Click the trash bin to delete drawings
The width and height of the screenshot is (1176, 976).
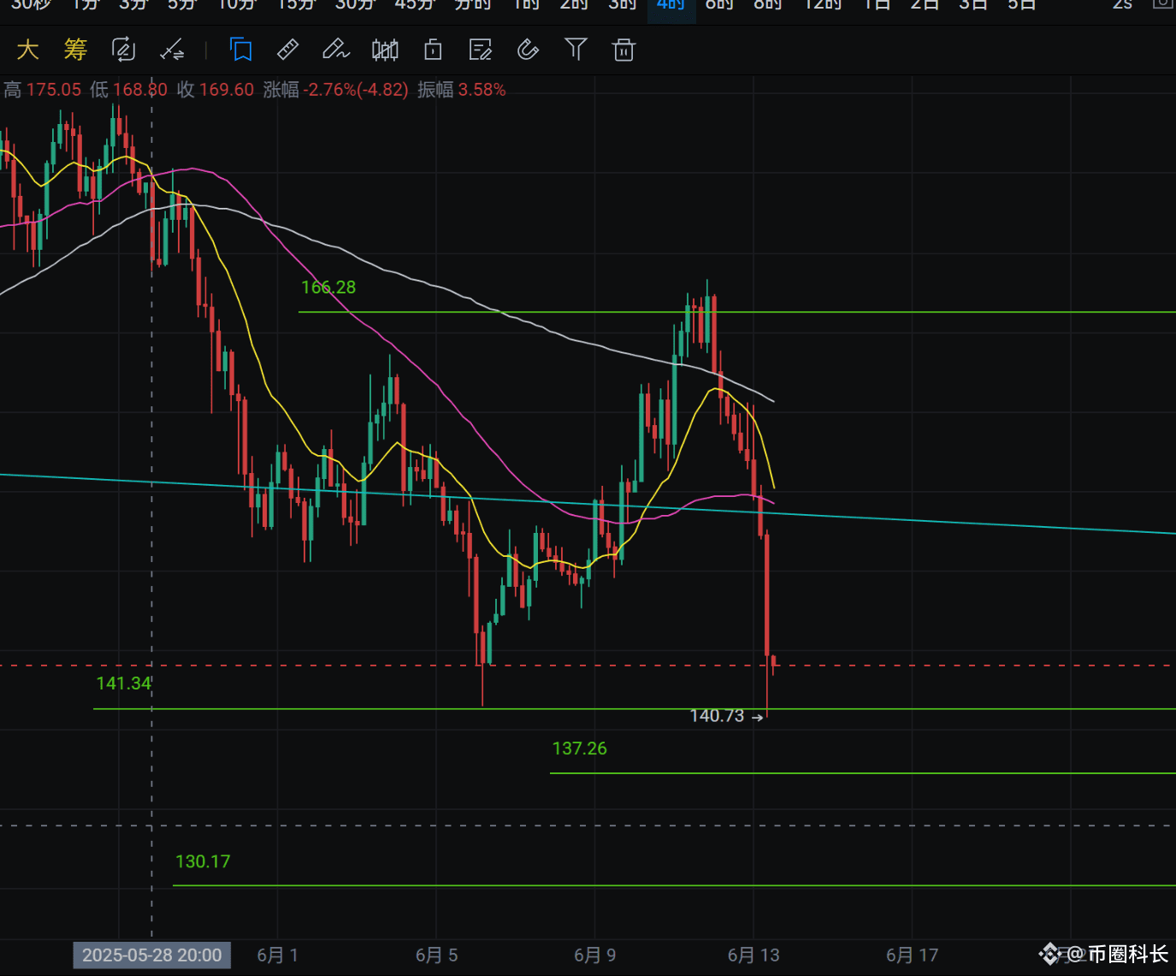tap(624, 50)
